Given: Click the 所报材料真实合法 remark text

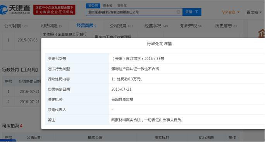Looking at the screenshot, I should pyautogui.click(x=147, y=120).
